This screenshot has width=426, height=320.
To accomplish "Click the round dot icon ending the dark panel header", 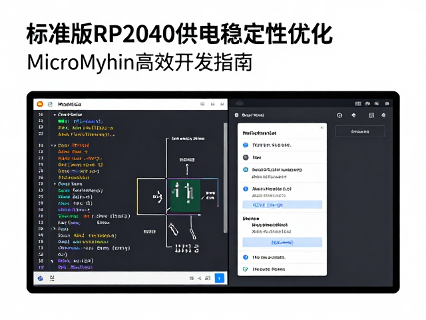I will tap(383, 115).
